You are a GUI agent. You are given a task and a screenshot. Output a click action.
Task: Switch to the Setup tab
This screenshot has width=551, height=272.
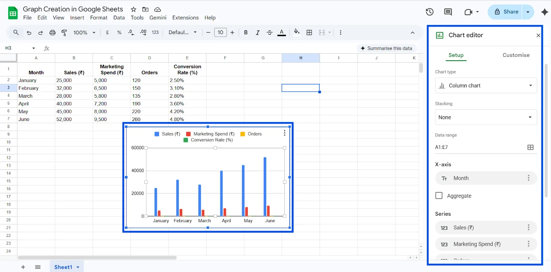pyautogui.click(x=456, y=55)
